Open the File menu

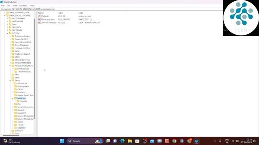pyautogui.click(x=3, y=6)
